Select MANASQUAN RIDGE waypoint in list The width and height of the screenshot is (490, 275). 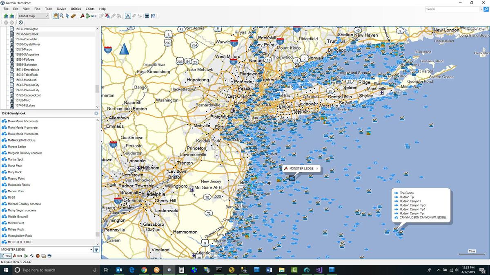[22, 140]
